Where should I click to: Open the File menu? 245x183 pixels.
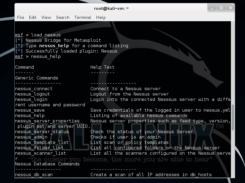(x=20, y=17)
